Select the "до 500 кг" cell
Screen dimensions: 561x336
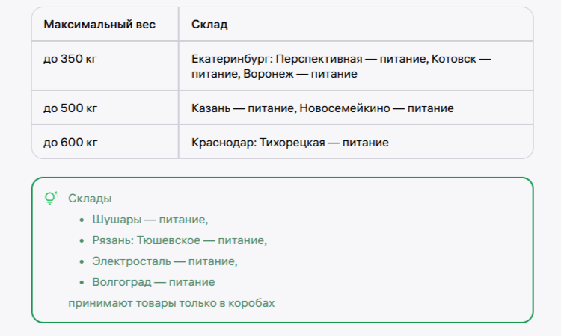click(70, 108)
